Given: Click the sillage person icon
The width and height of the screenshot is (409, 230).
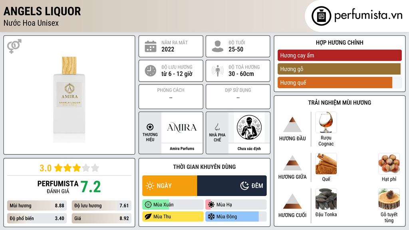Looking at the screenshot, I should coord(218,71).
